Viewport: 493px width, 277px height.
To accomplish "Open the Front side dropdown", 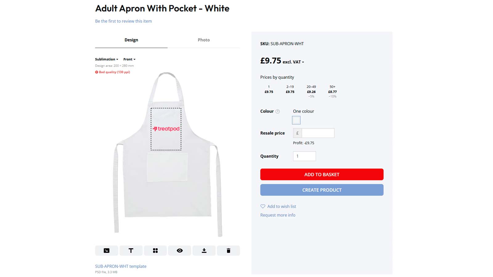I will 129,59.
